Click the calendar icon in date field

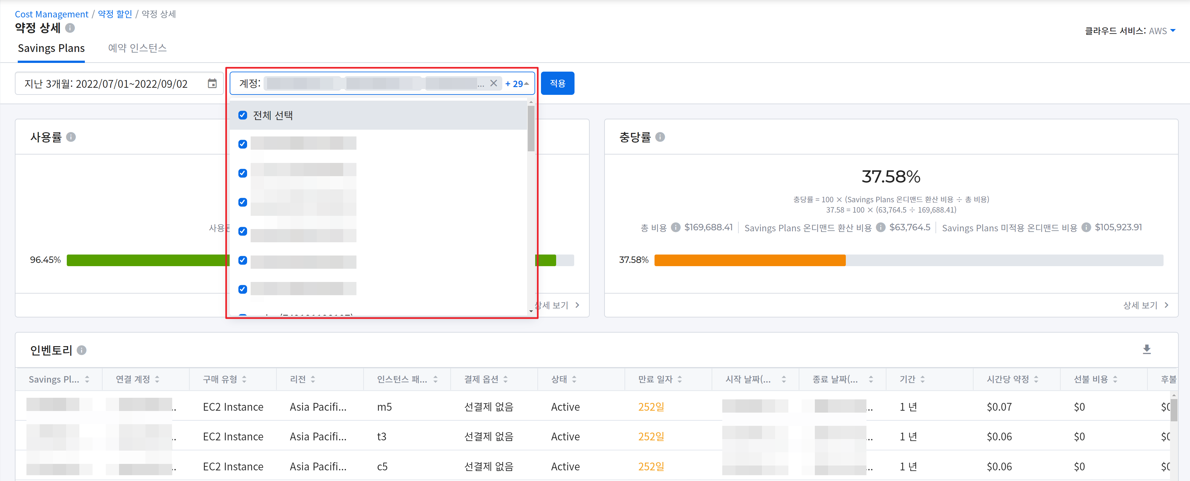[212, 84]
